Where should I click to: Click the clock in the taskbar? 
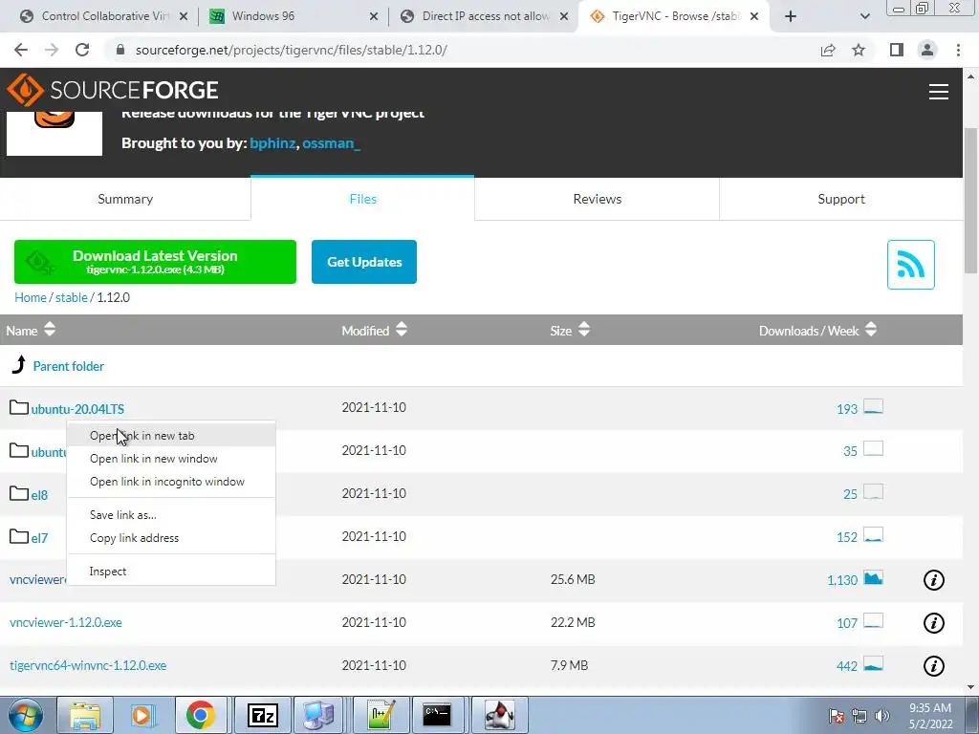pyautogui.click(x=930, y=716)
